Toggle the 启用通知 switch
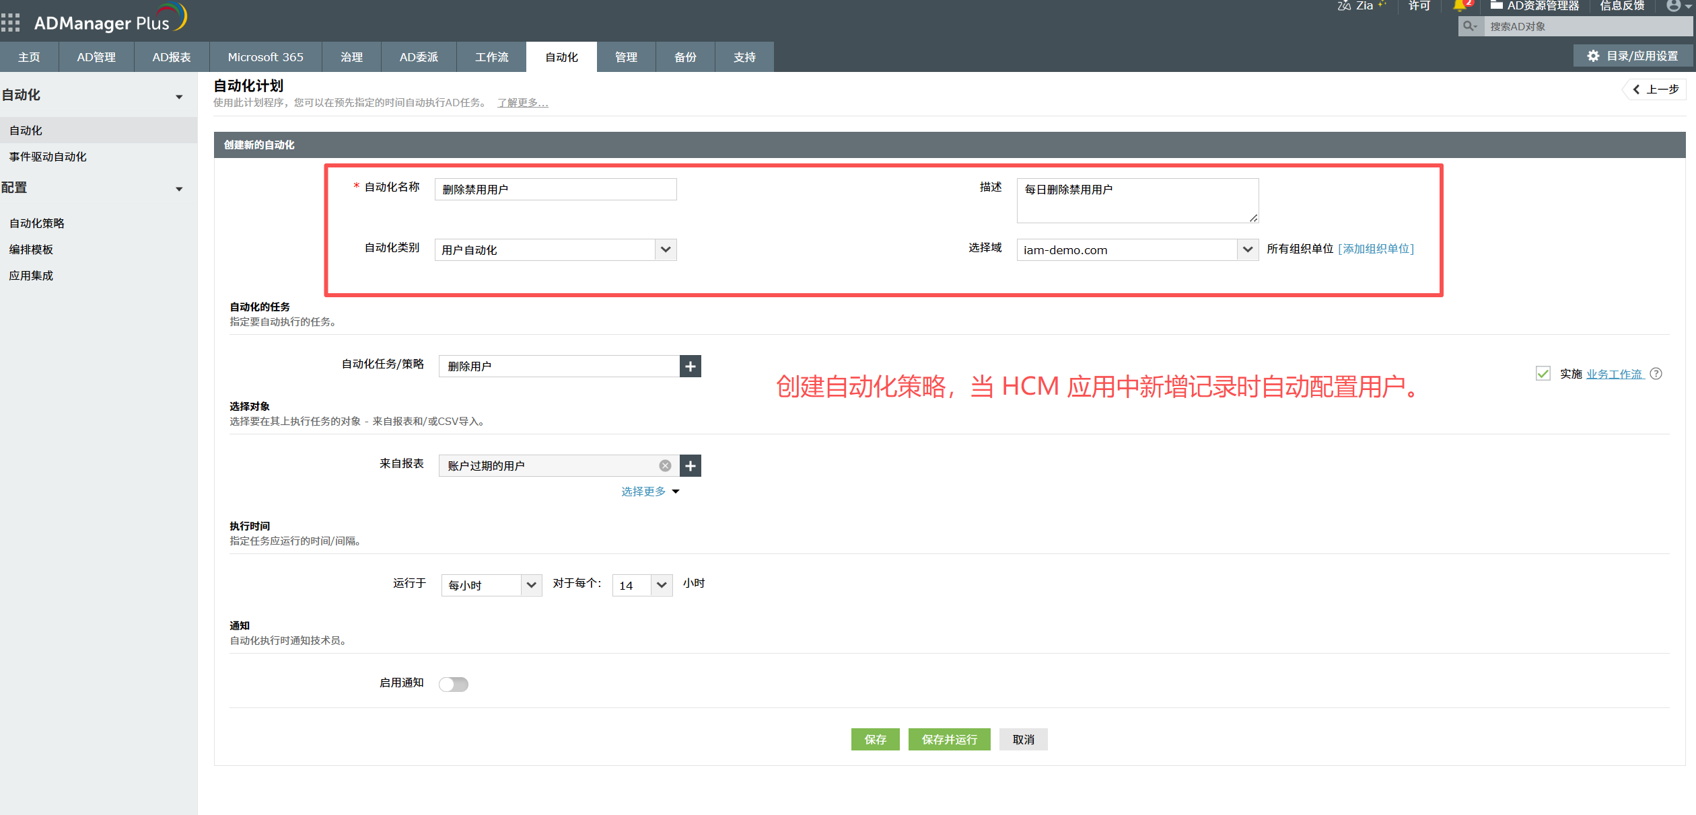The image size is (1696, 815). [454, 684]
